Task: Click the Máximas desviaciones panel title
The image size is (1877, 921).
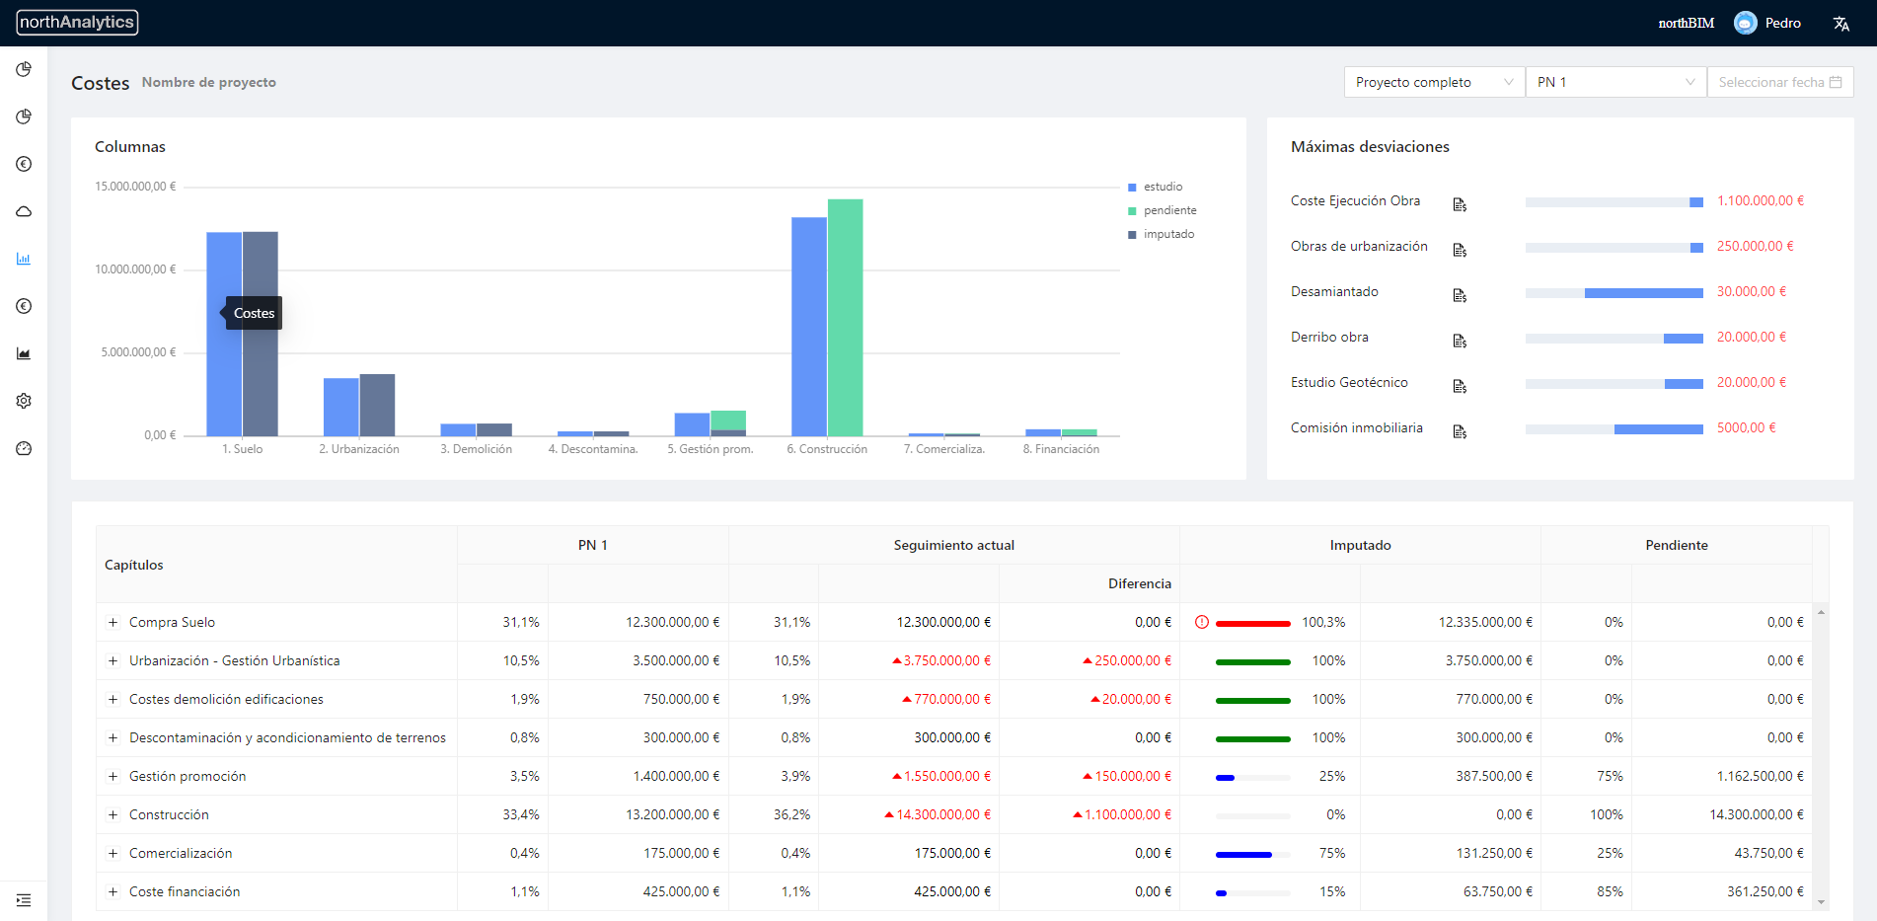Action: tap(1370, 146)
